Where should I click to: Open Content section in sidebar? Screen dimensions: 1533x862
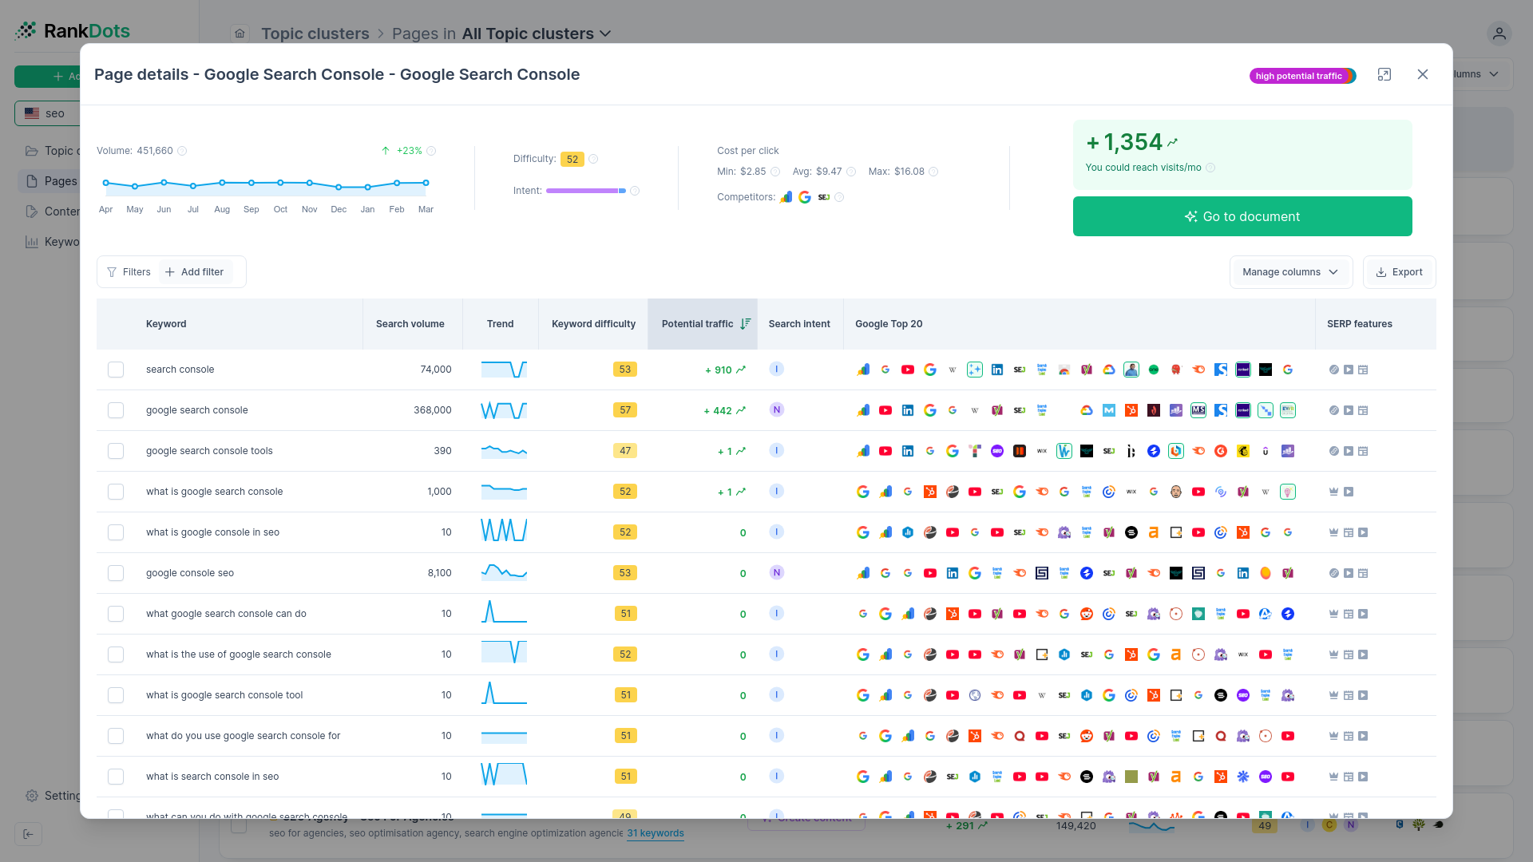click(x=52, y=212)
